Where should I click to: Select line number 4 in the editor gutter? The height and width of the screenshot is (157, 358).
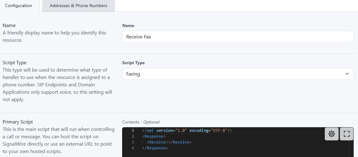133,148
